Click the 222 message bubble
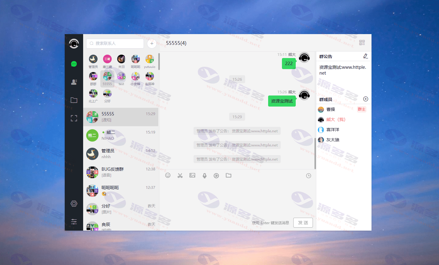The height and width of the screenshot is (265, 439). coord(289,64)
